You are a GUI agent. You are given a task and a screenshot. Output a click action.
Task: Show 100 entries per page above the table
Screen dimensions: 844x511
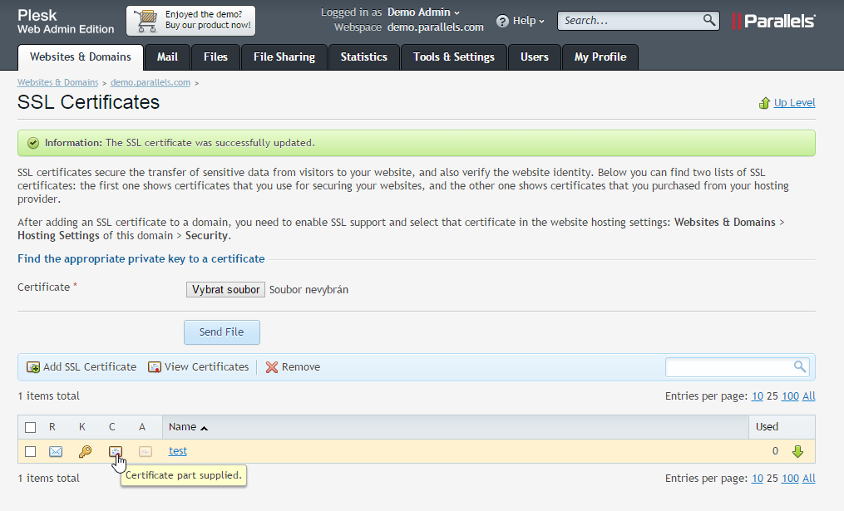click(x=790, y=396)
